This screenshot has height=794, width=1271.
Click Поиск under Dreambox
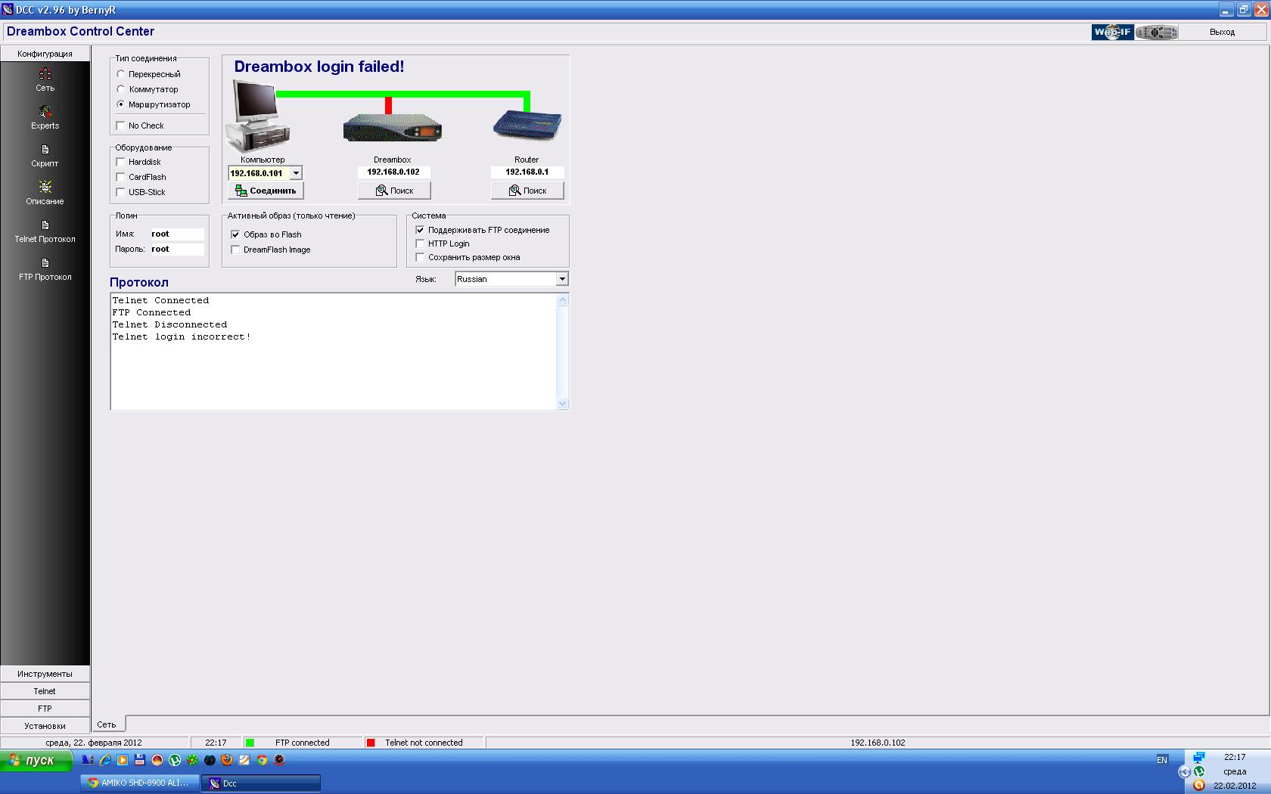click(394, 191)
